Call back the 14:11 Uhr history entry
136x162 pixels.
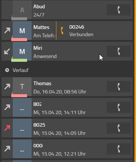pyautogui.click(x=119, y=107)
